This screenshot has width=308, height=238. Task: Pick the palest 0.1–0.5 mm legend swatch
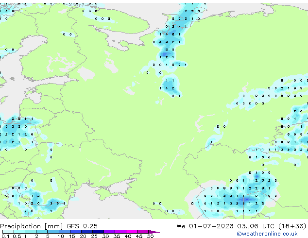tap(8, 232)
